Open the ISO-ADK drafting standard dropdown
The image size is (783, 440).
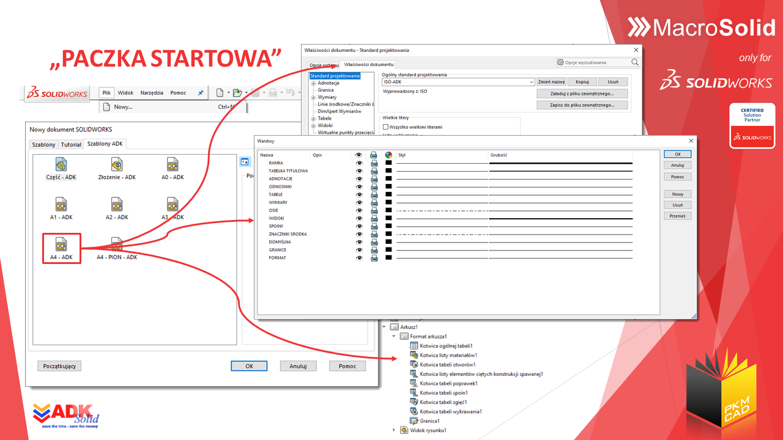coord(532,82)
